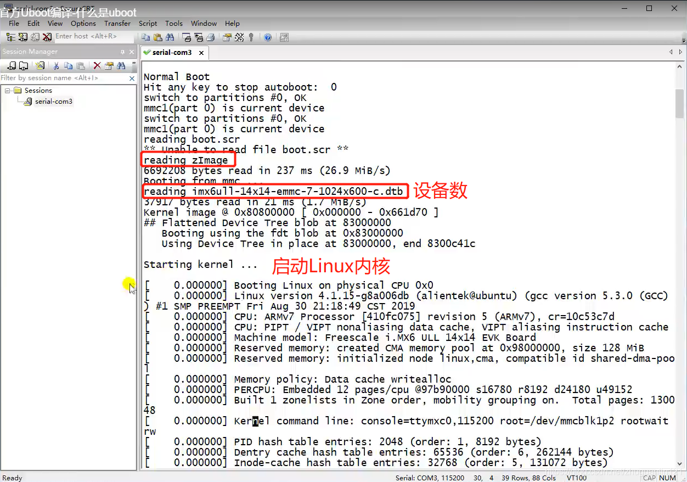The width and height of the screenshot is (687, 482).
Task: Click terminal scrollbar down arrow
Action: tap(680, 465)
